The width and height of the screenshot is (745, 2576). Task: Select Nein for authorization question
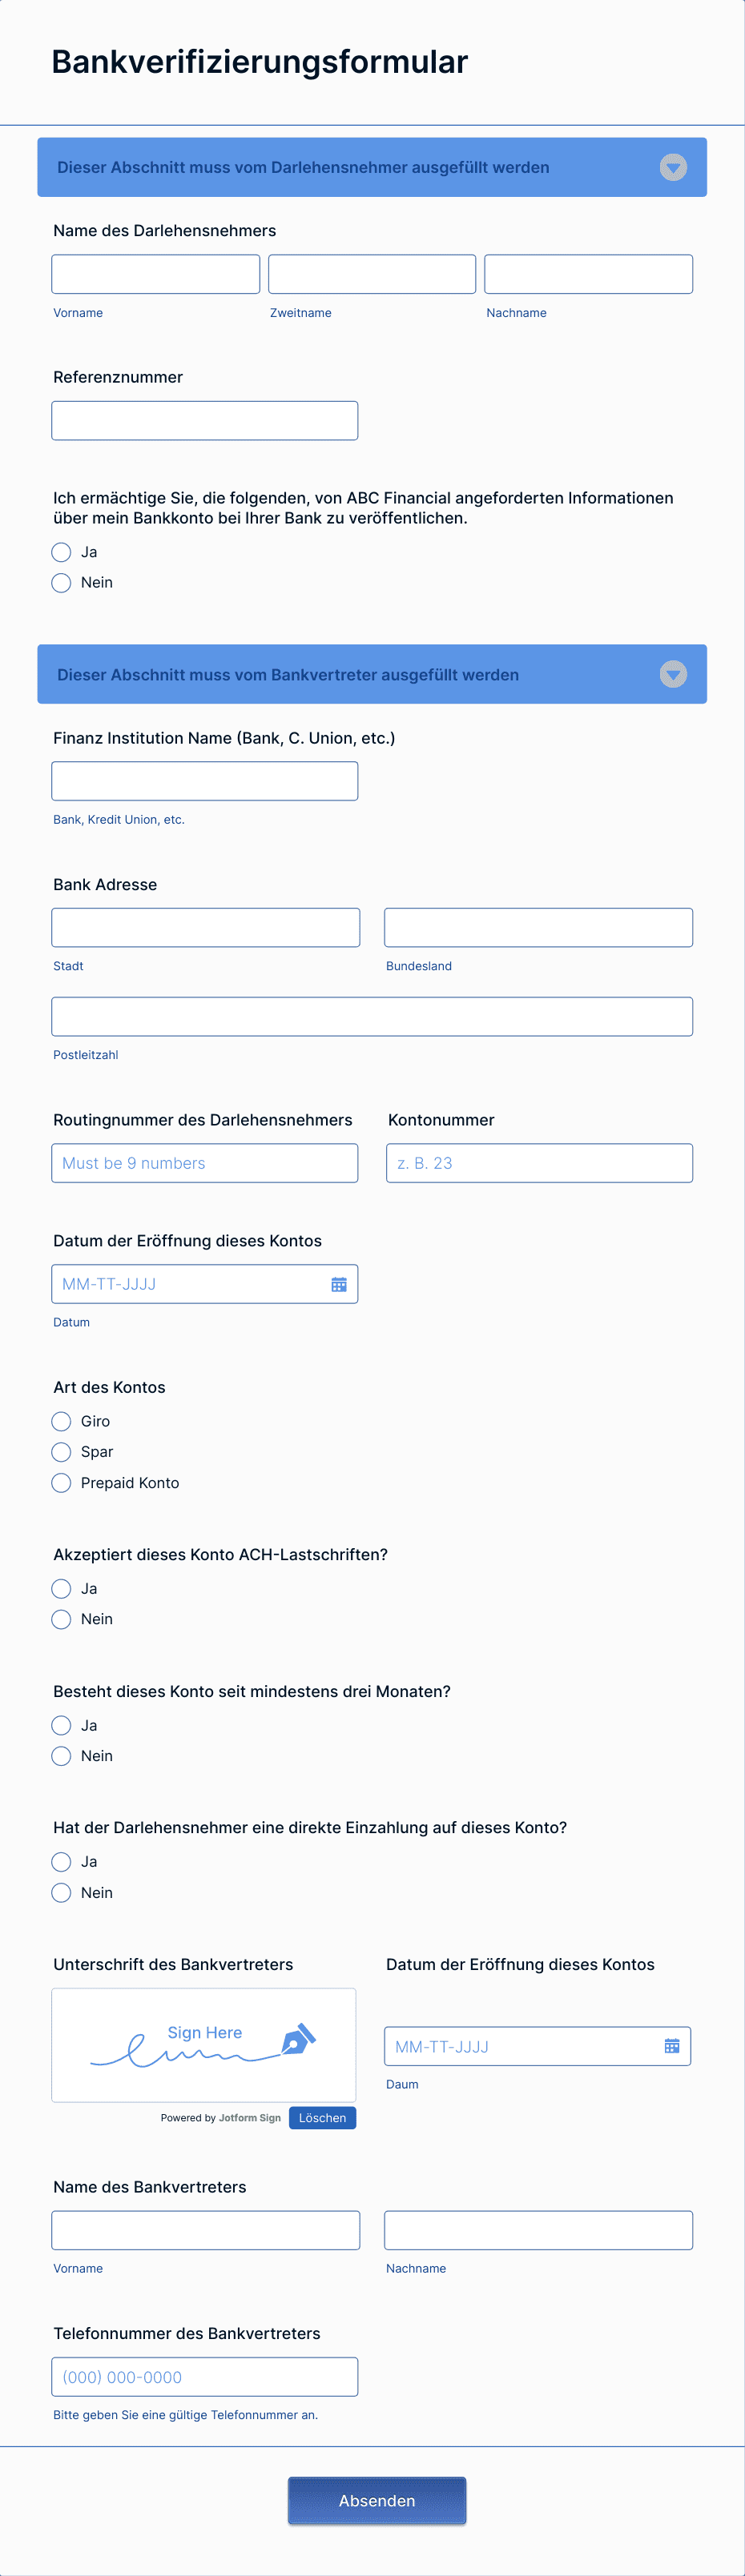(x=61, y=582)
